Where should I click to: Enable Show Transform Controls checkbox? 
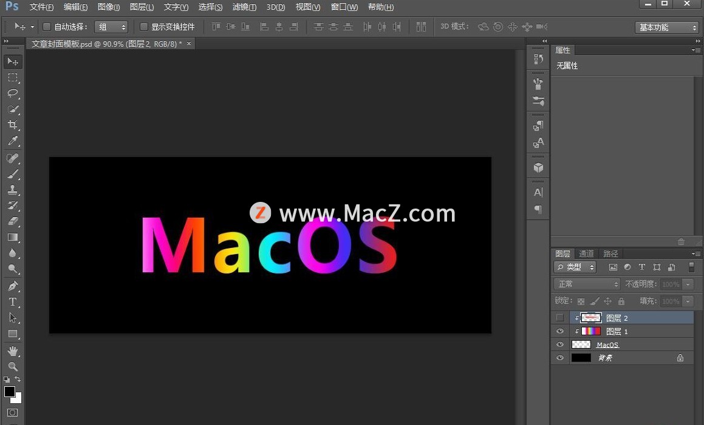[x=144, y=27]
